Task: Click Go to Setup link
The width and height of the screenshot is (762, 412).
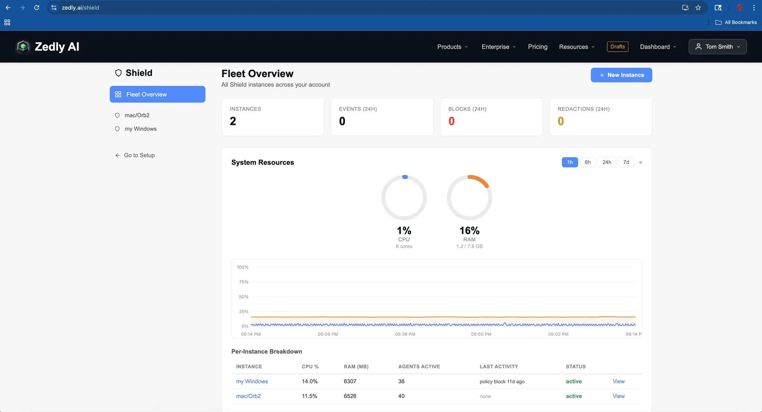Action: click(139, 155)
